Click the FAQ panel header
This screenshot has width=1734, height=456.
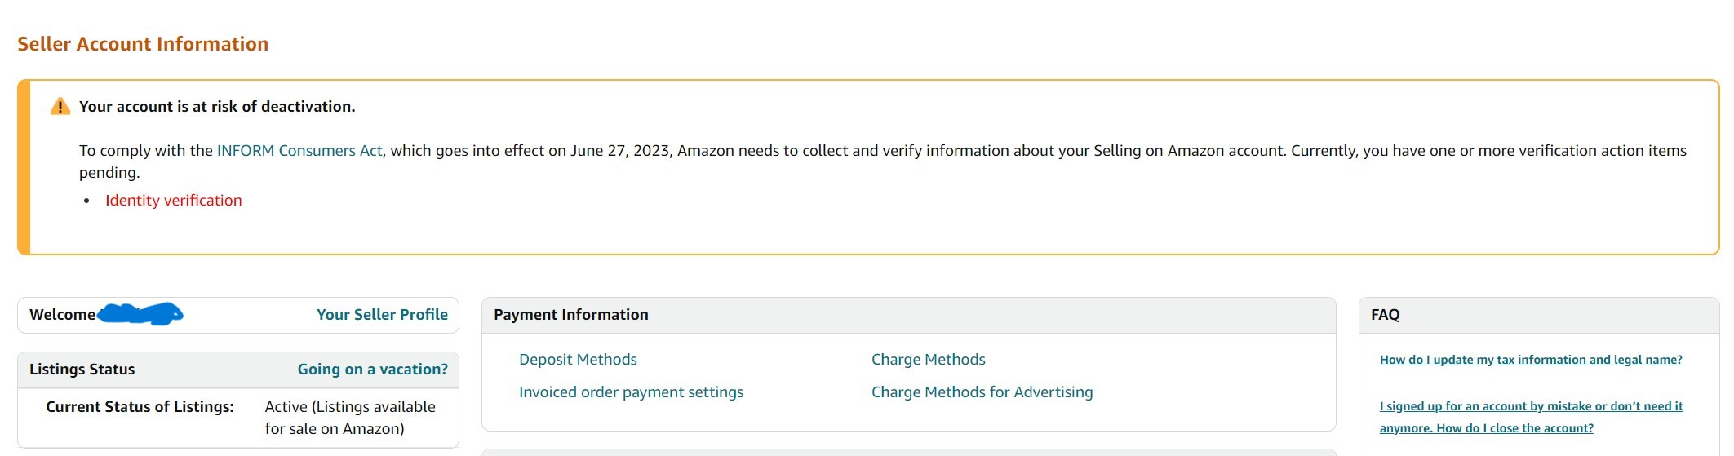pos(1539,315)
